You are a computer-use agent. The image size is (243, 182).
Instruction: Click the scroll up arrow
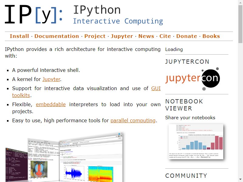(240, 2)
